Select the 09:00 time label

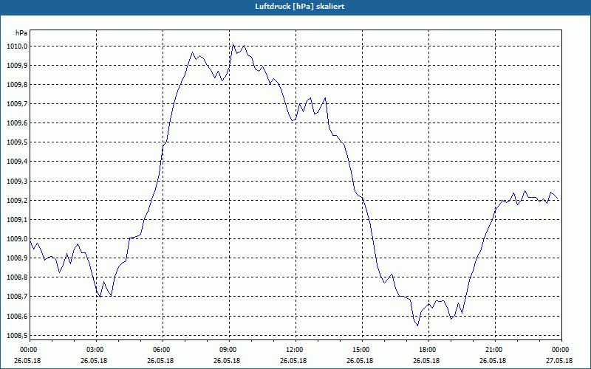coord(229,350)
